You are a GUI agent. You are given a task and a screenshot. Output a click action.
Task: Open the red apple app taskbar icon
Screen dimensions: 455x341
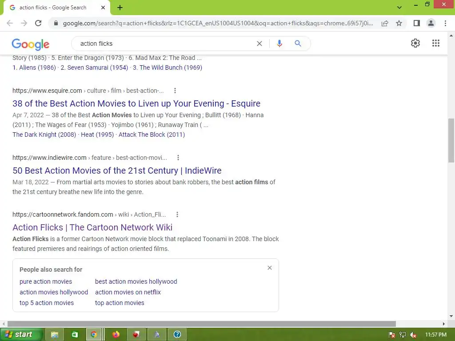click(136, 334)
